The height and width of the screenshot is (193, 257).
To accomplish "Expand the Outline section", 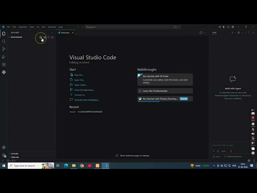I will pos(31,154).
